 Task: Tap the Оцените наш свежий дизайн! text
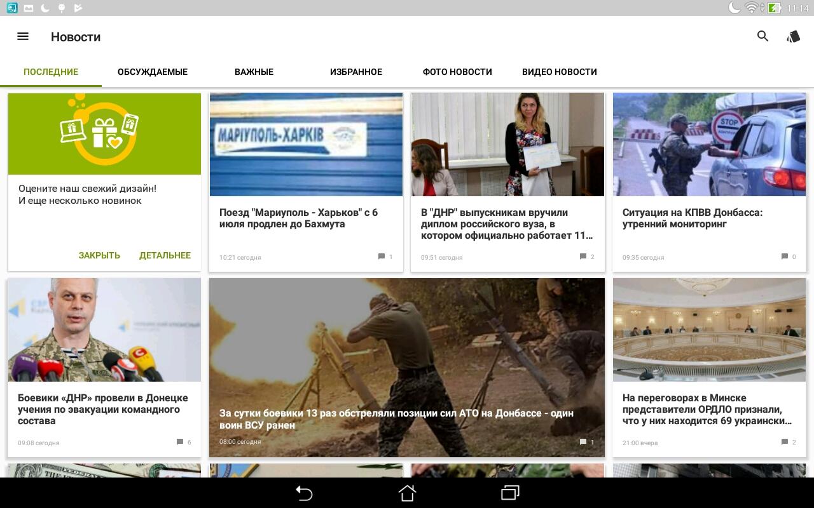click(88, 189)
